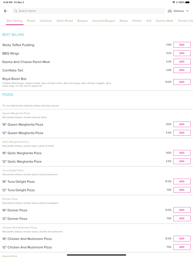
Task: Add Royal Boom Box to order
Action: tap(182, 82)
